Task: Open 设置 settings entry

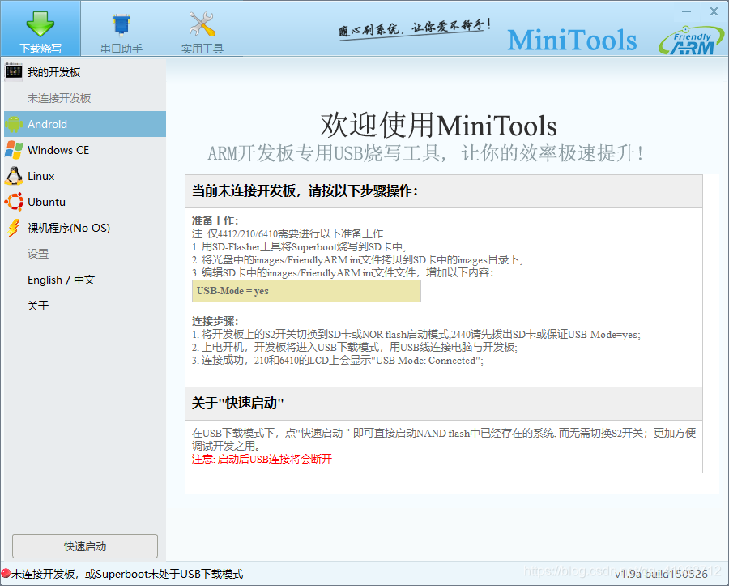Action: point(84,254)
